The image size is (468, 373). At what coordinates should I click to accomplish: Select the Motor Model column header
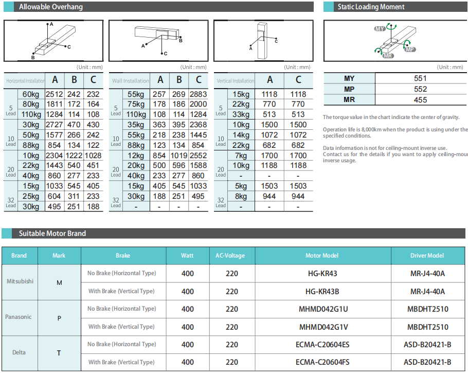tap(322, 256)
